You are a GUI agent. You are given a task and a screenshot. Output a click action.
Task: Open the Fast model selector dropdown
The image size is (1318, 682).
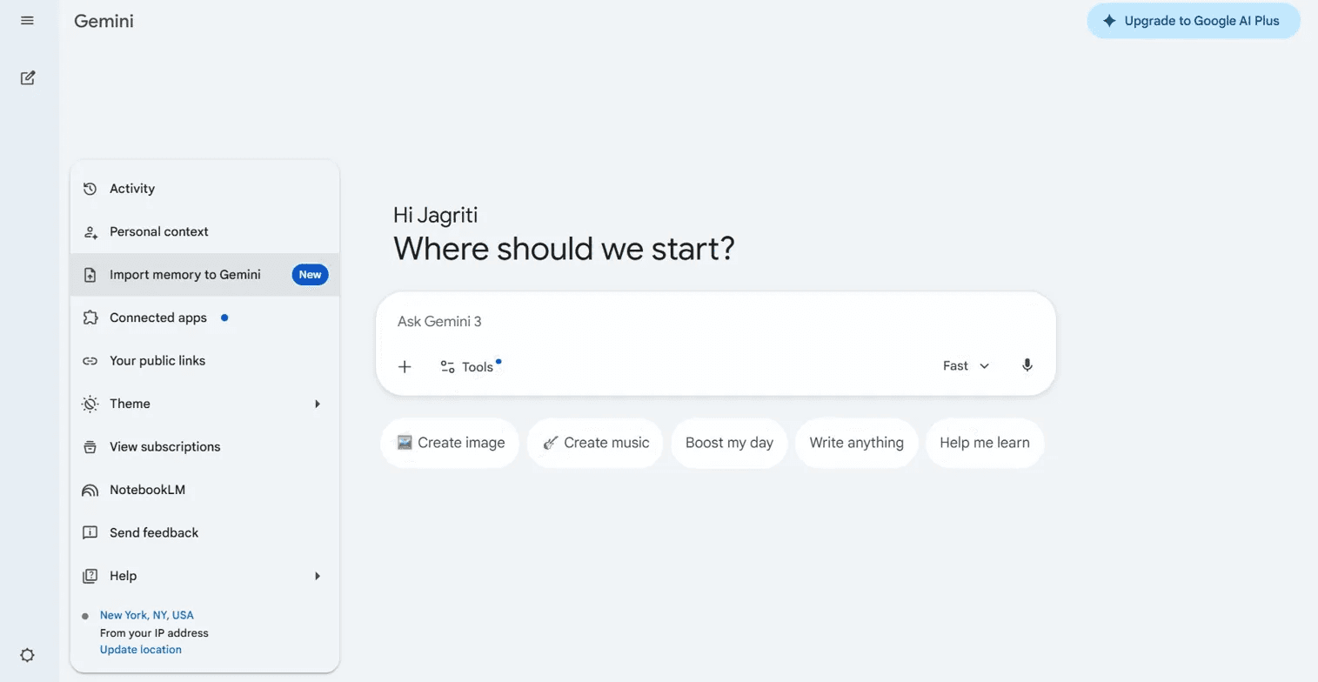[x=966, y=365]
